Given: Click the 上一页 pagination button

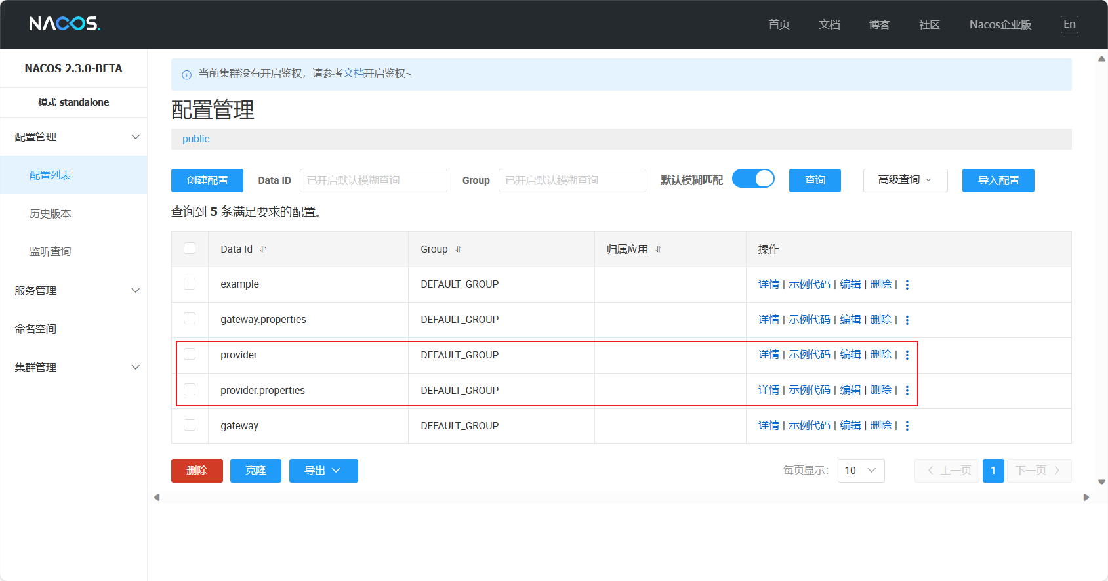Looking at the screenshot, I should click(x=947, y=471).
